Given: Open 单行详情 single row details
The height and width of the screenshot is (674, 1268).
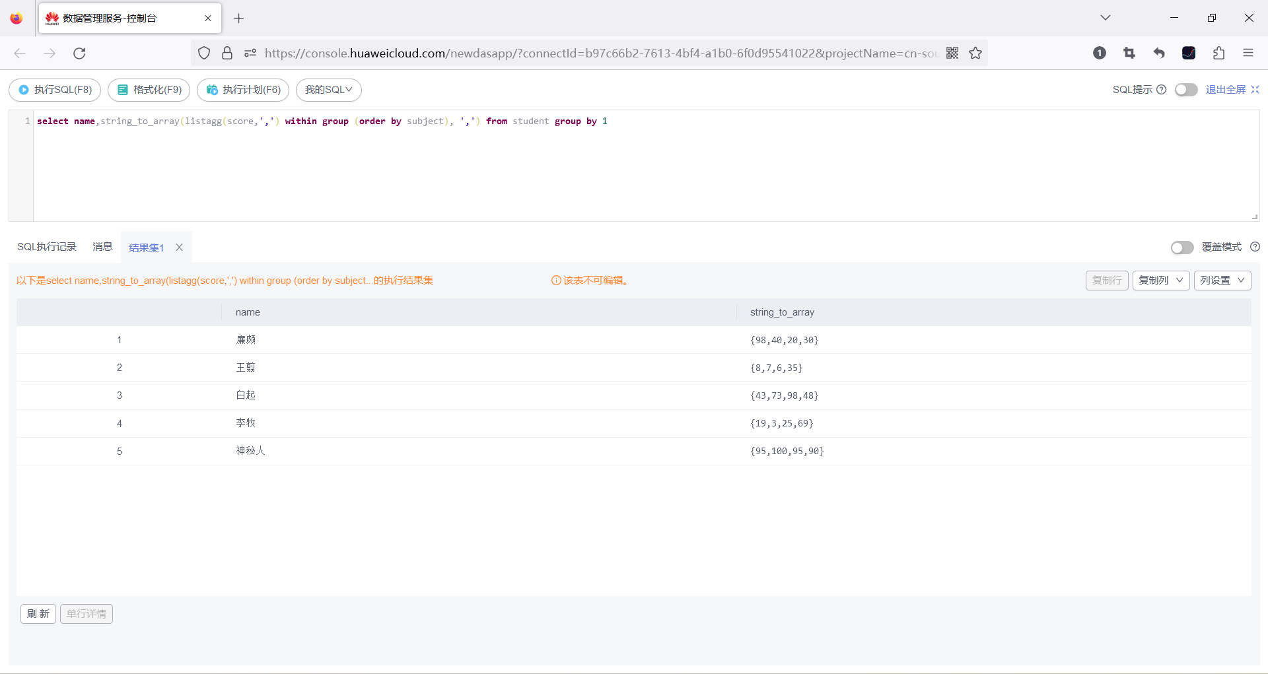Looking at the screenshot, I should [87, 614].
